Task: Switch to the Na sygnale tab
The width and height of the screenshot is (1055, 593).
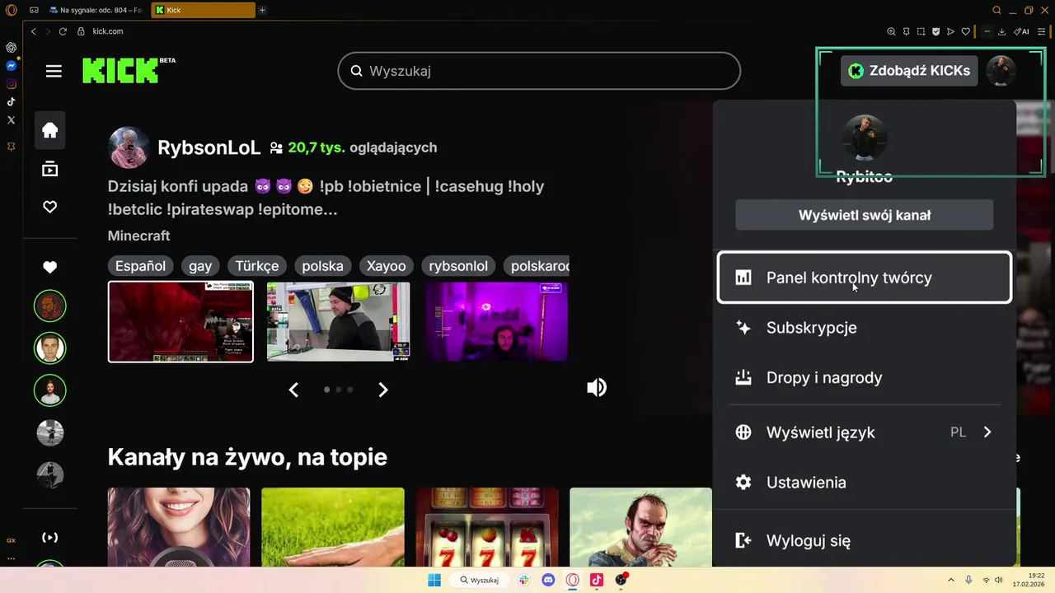Action: [96, 10]
